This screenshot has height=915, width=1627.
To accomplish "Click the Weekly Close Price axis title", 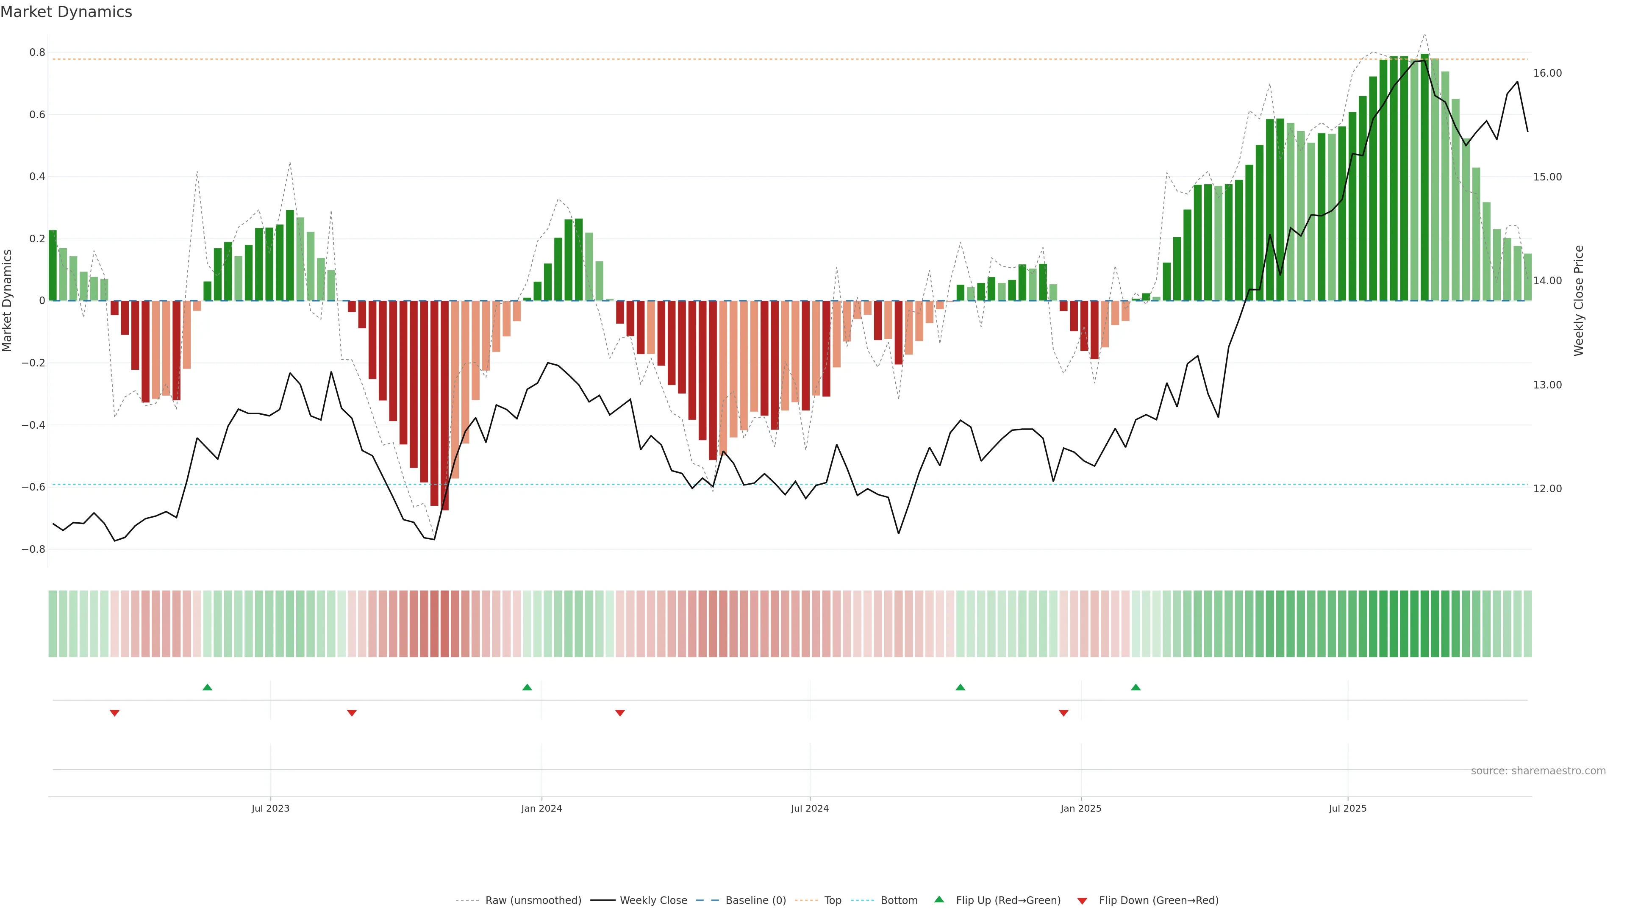I will 1579,301.
